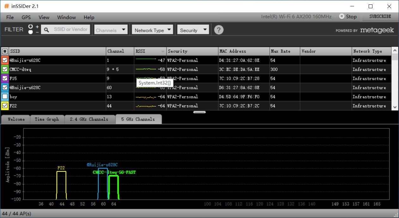Image resolution: width=399 pixels, height=218 pixels.
Task: Click the Intel(R) Wi-Fi 6 AX200 adapter label
Action: click(x=296, y=17)
